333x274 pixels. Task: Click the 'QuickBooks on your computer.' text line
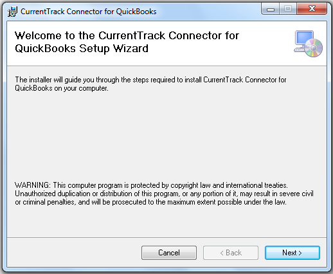point(62,88)
